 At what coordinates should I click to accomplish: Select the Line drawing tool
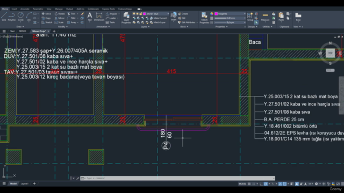[4, 17]
